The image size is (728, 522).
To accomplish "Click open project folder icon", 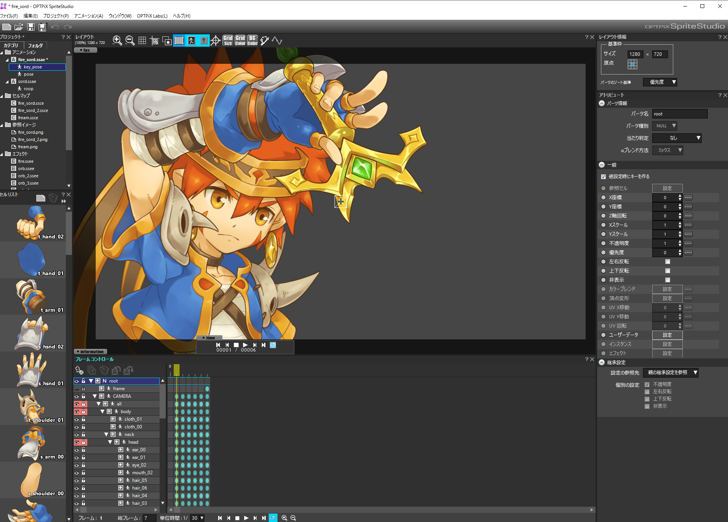I will point(19,27).
